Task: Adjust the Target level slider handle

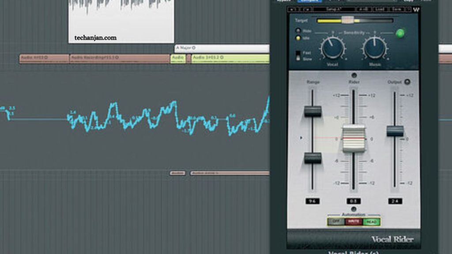Action: click(348, 20)
